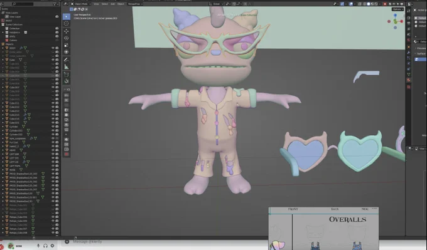Image resolution: width=427 pixels, height=250 pixels.
Task: Click the outliner search field
Action: pos(23,4)
